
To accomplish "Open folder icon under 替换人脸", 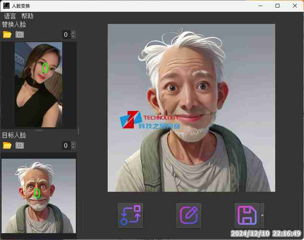I will point(7,35).
